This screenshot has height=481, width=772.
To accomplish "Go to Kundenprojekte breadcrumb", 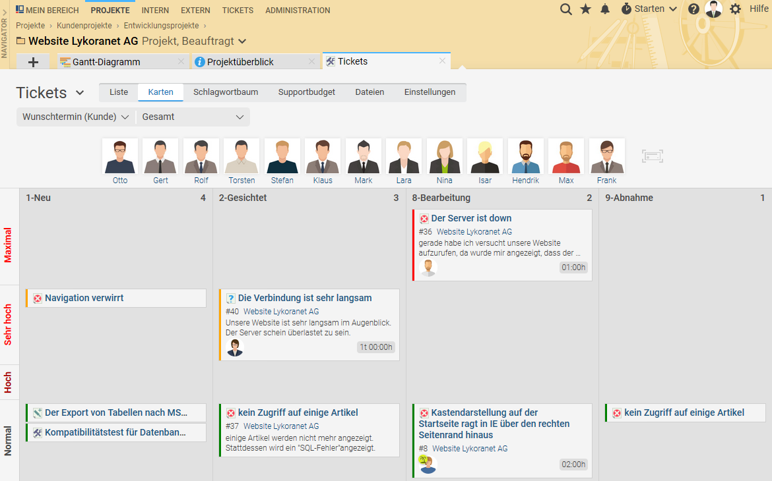I will click(84, 26).
